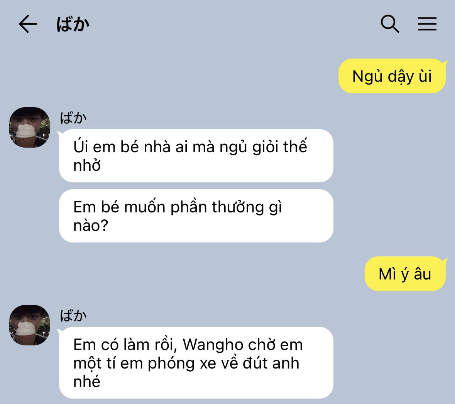Select the yellow 'Mì ý âu' bubble

[x=405, y=274]
